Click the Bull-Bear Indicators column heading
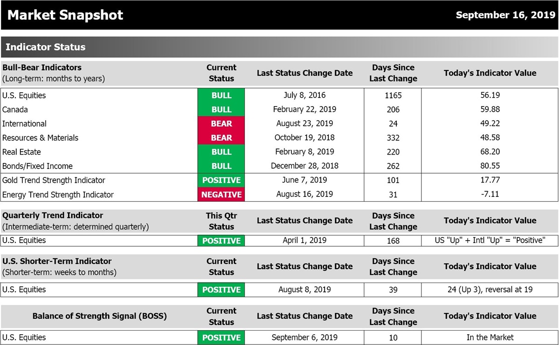The image size is (559, 345). point(42,68)
